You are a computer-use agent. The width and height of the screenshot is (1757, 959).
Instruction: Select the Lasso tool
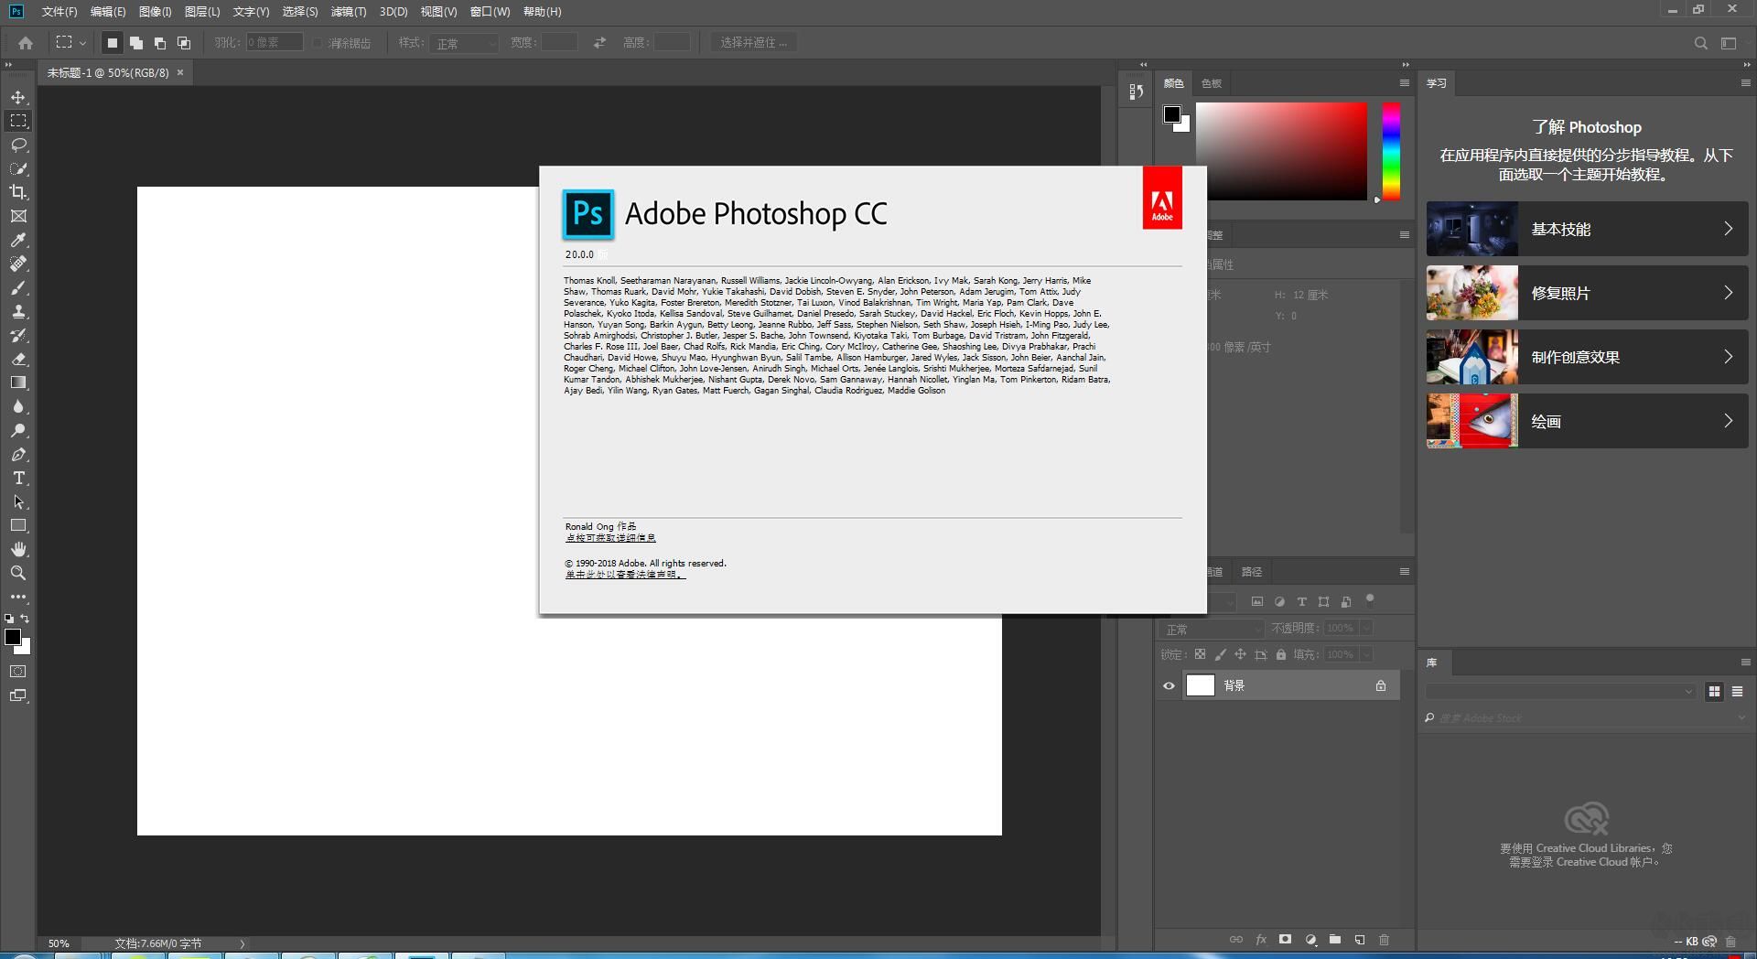tap(18, 145)
